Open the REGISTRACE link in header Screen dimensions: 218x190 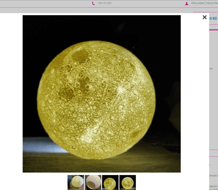coord(212,3)
